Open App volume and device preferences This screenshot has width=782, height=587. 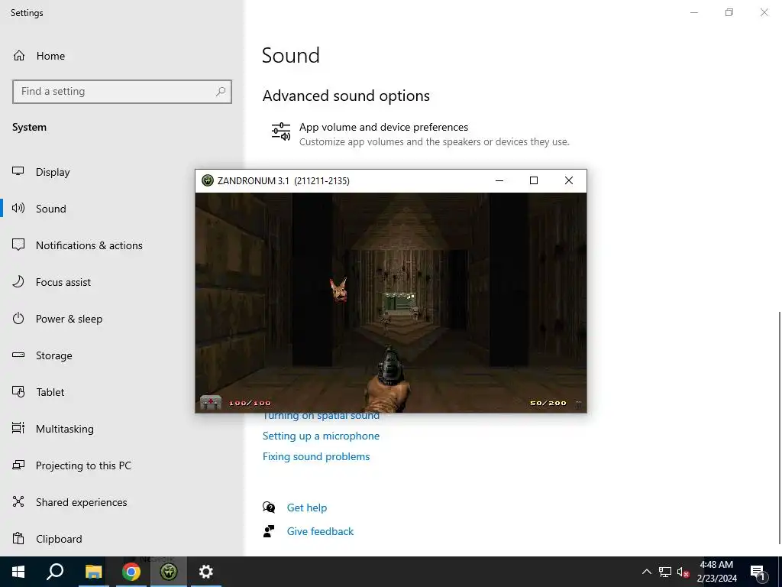pyautogui.click(x=420, y=134)
